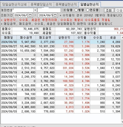Select the 2024/09/20 row
Image resolution: width=123 pixels, height=127 pixels.
(x=61, y=68)
